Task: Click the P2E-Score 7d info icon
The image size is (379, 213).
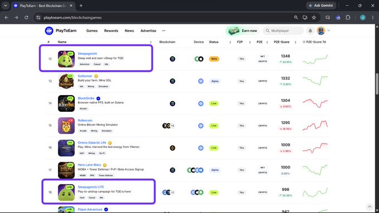Action: [x=304, y=42]
